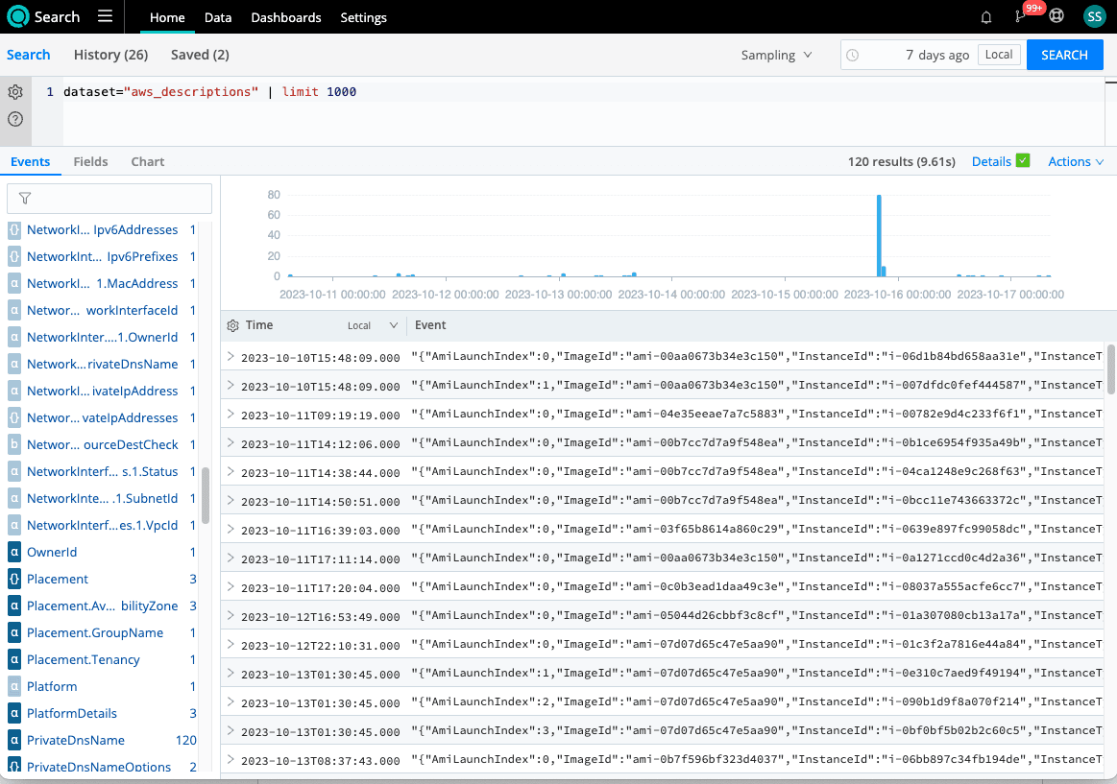Click the blue SEARCH button
The height and width of the screenshot is (784, 1117).
pyautogui.click(x=1064, y=55)
